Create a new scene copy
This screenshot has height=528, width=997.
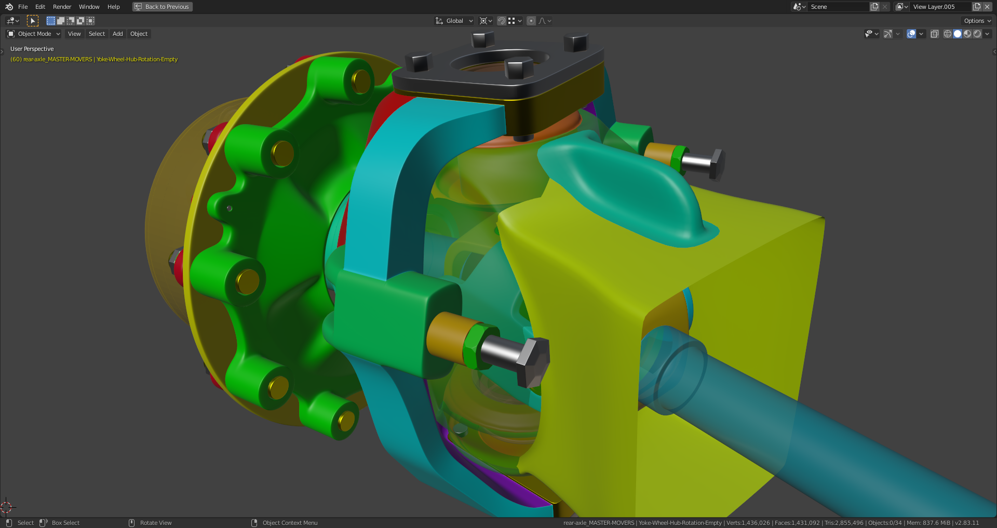click(x=874, y=7)
